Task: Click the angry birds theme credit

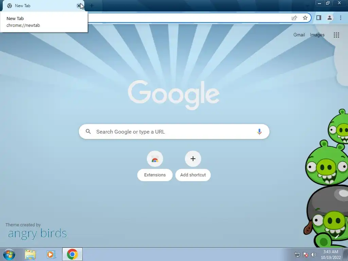Action: [x=37, y=233]
